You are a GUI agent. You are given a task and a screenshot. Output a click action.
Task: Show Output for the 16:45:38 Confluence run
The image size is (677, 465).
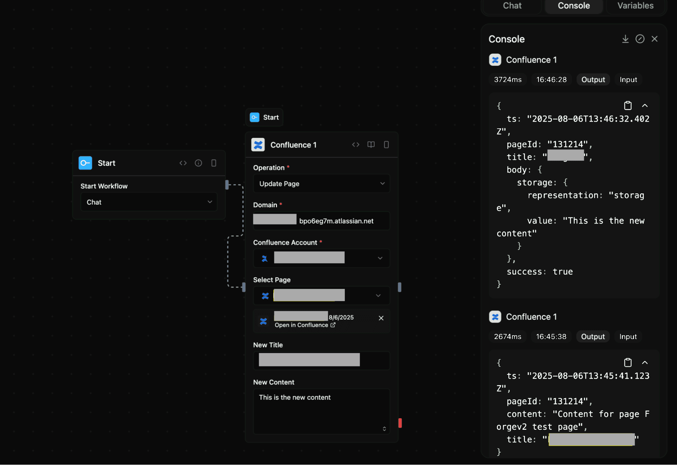593,336
